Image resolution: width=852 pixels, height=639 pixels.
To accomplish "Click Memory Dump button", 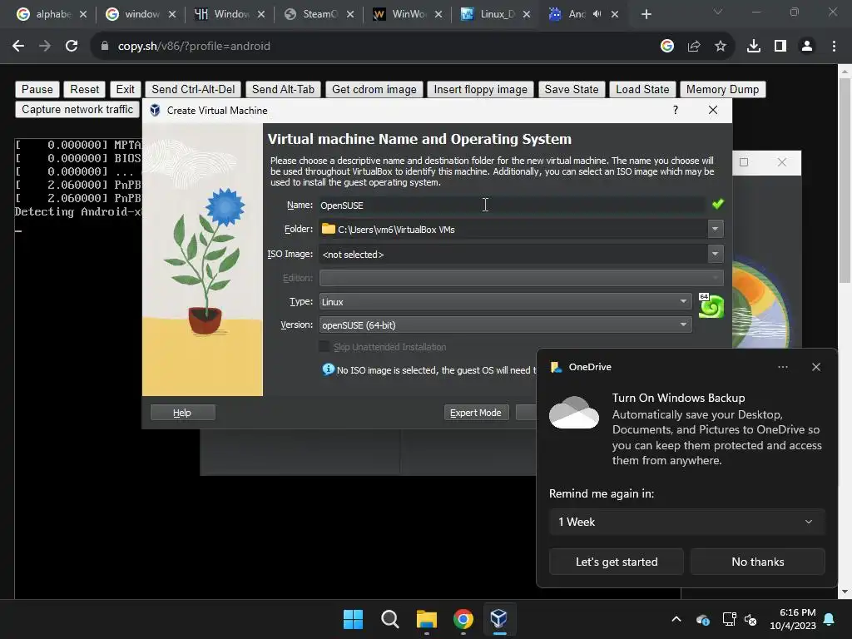I will pyautogui.click(x=722, y=89).
